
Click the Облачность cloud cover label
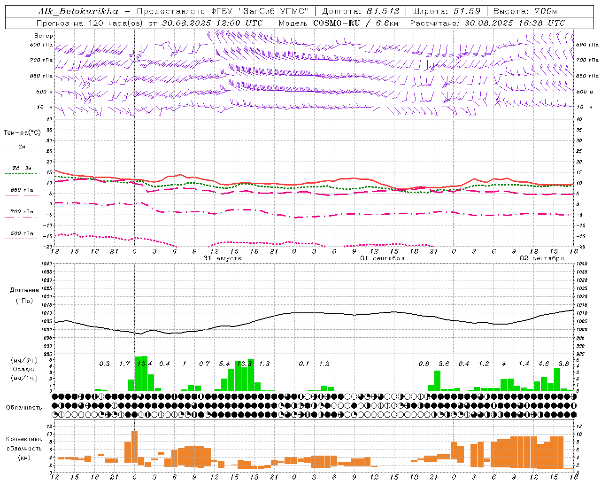point(24,407)
